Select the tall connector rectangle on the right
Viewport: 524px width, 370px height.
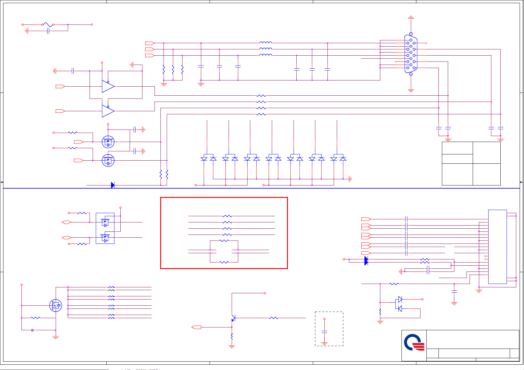click(x=498, y=247)
